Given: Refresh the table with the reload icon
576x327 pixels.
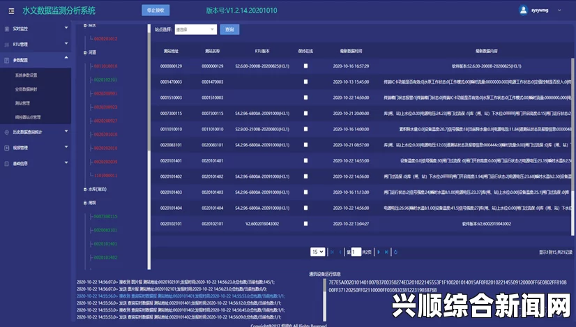Looking at the screenshot, I should coord(395,252).
